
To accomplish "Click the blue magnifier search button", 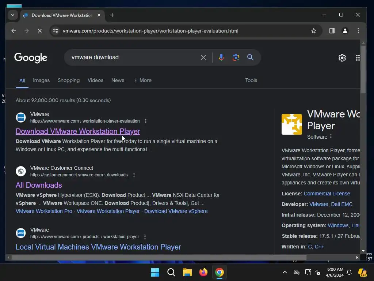I will pyautogui.click(x=250, y=57).
